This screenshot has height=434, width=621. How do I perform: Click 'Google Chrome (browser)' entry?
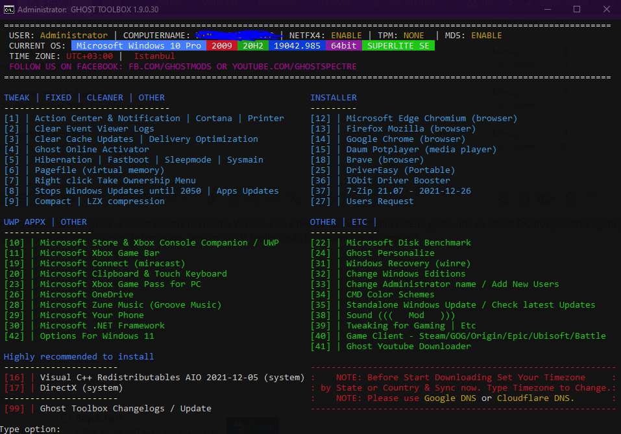[x=406, y=139]
